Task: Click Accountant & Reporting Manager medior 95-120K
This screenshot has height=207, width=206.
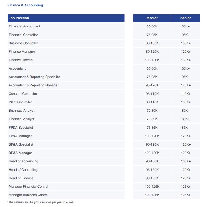Action: pos(152,85)
